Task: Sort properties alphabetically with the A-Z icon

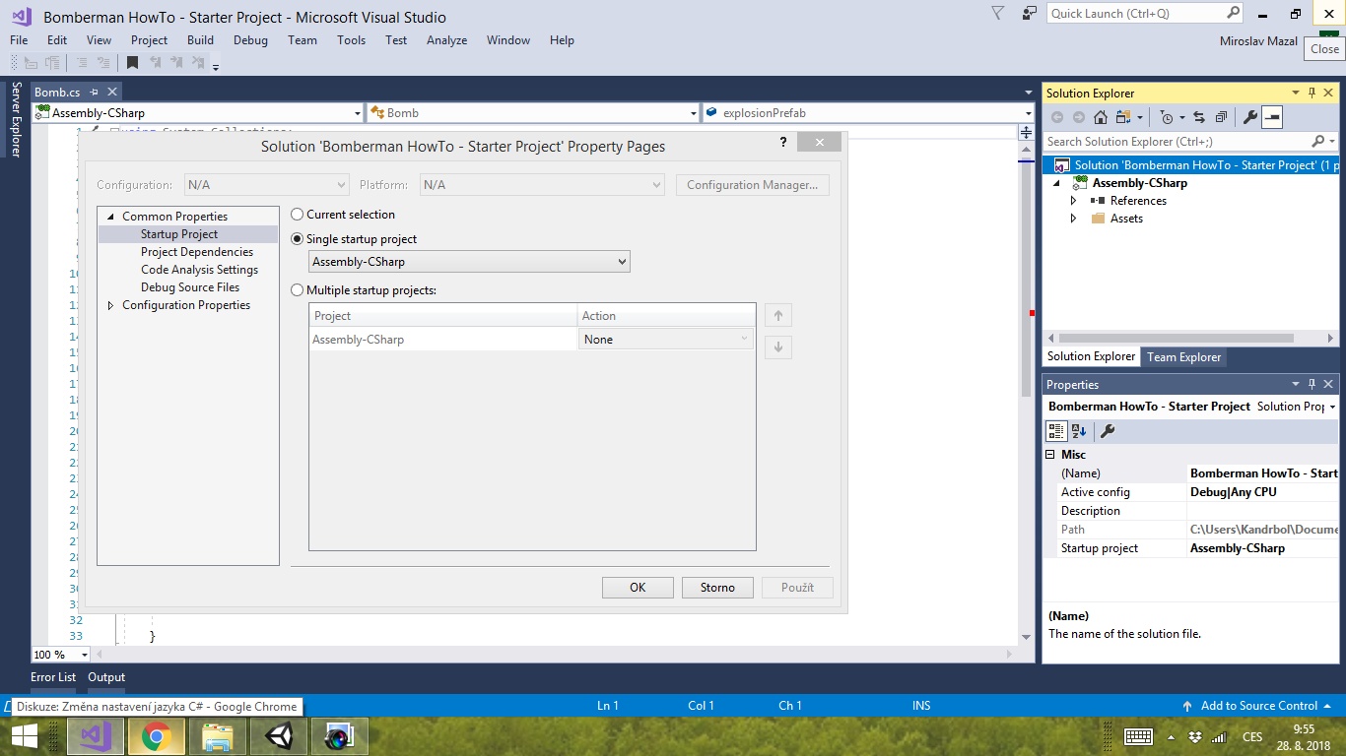Action: (1079, 431)
